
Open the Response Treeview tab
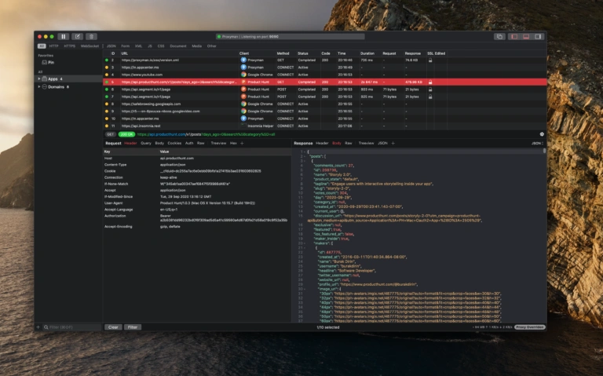366,144
